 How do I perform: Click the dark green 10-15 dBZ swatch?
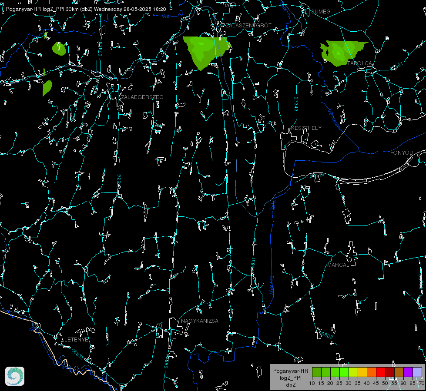pyautogui.click(x=317, y=372)
